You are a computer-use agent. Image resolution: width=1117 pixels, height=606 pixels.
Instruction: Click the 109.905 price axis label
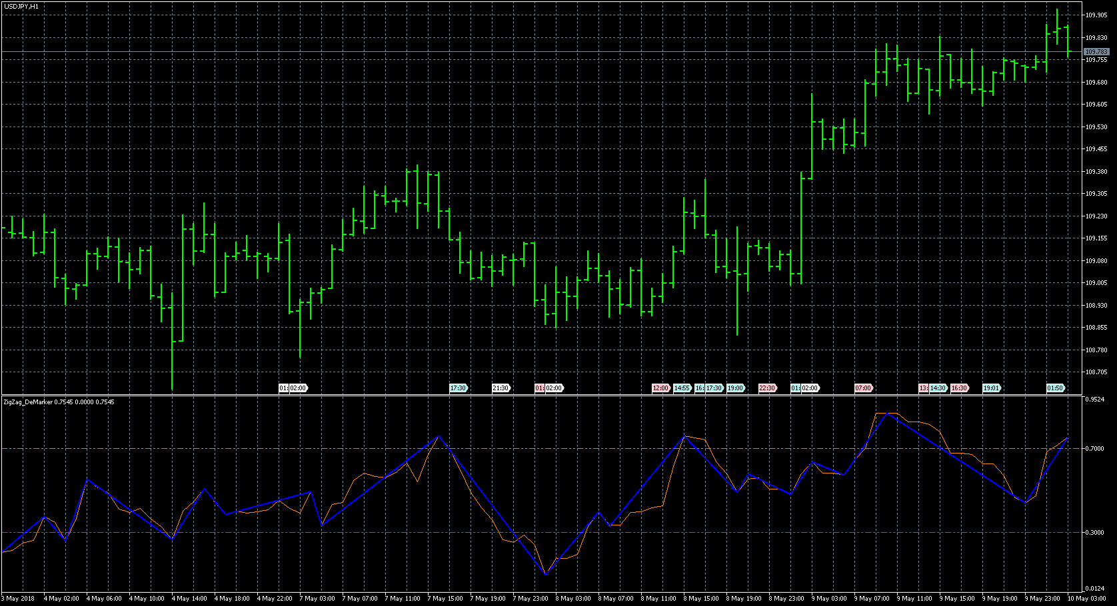click(x=1096, y=15)
